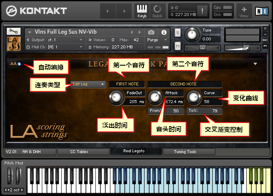Screen dimensions: 273x196
Task: Adjust the FadeOut knob
Action: [116, 98]
